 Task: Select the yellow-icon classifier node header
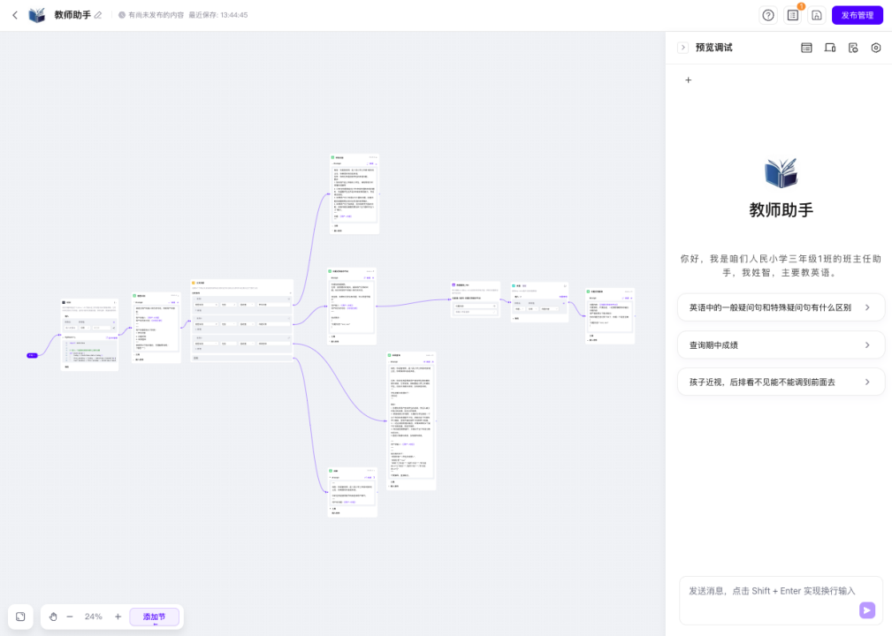(241, 283)
